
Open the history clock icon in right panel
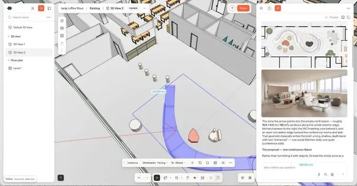(x=269, y=8)
